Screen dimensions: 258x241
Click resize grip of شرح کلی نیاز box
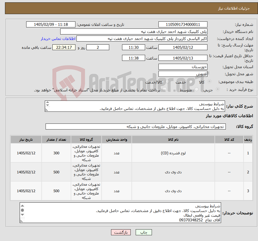(47, 110)
